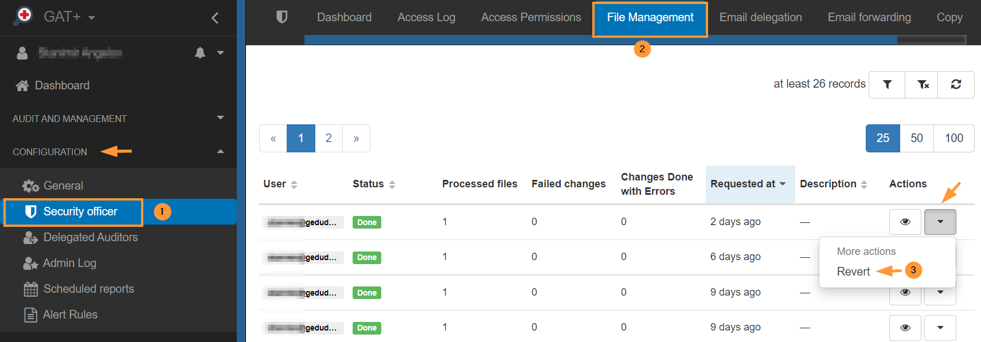Go to page 2 of results
Image resolution: width=981 pixels, height=342 pixels.
point(329,138)
